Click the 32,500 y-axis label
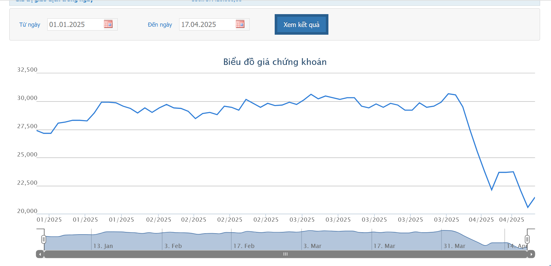The width and height of the screenshot is (551, 266). [27, 70]
